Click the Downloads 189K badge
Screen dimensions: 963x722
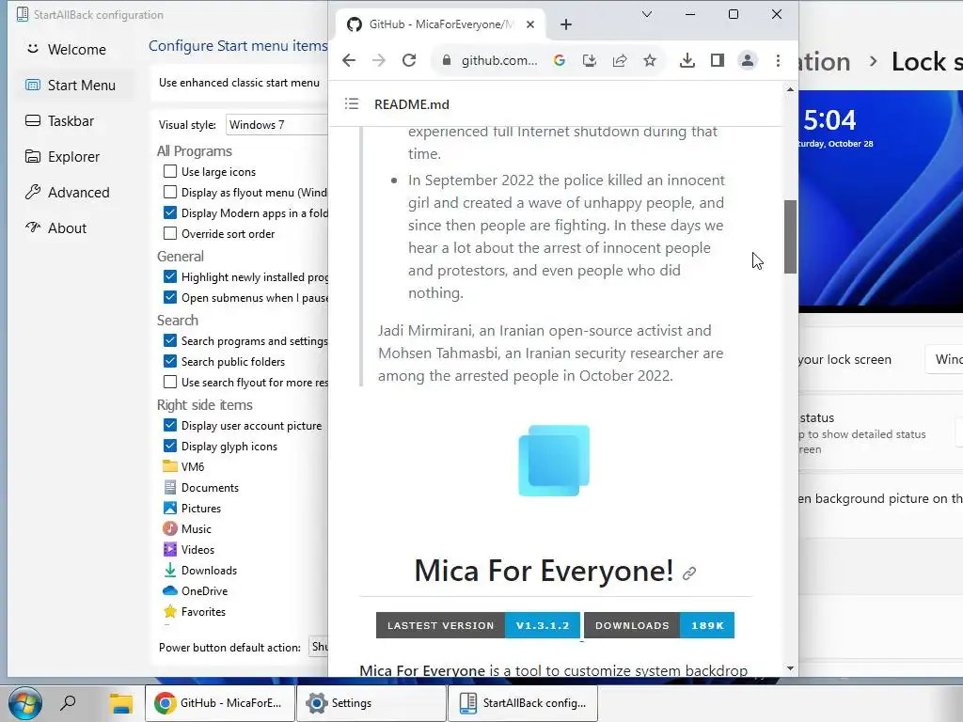click(659, 625)
